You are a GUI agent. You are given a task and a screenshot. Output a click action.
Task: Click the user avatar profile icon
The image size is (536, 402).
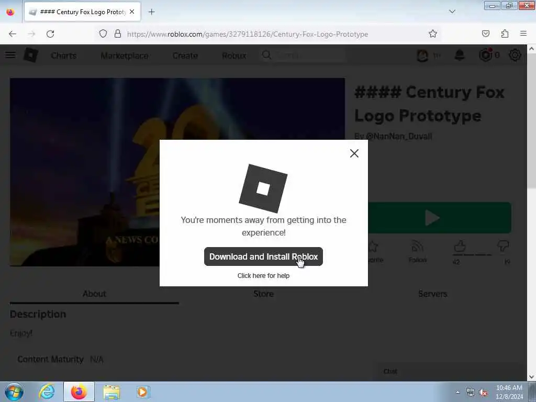[422, 55]
